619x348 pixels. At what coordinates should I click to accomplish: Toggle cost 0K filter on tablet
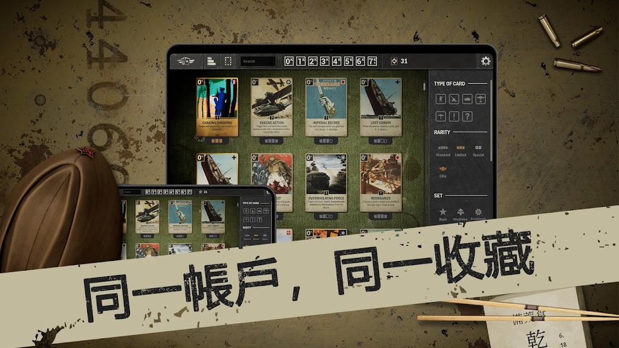tap(289, 61)
